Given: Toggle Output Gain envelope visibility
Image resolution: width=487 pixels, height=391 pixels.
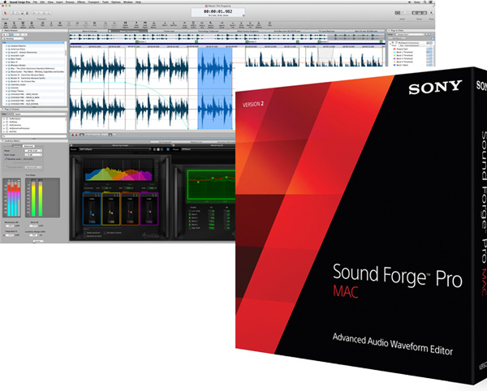Looking at the screenshot, I should pos(428,49).
